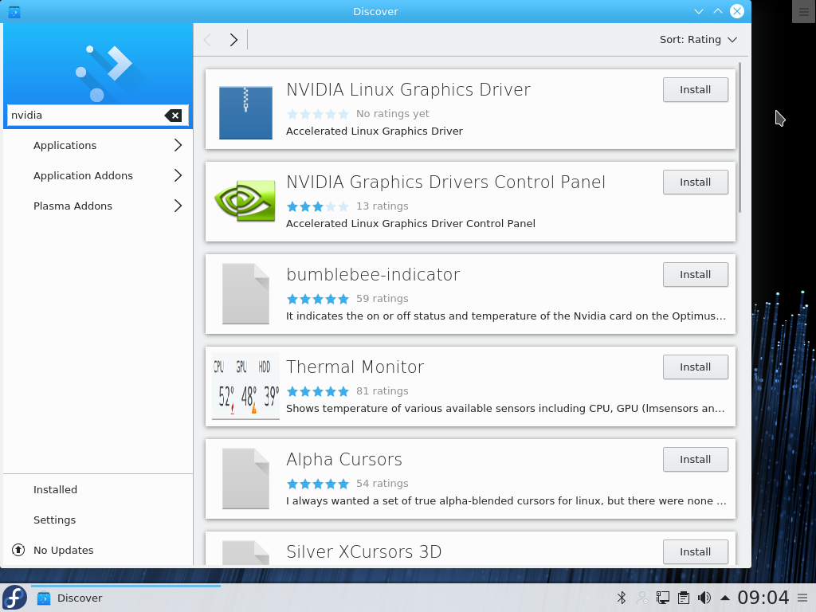This screenshot has height=612, width=816.
Task: Click the 59 ratings label
Action: click(x=382, y=299)
